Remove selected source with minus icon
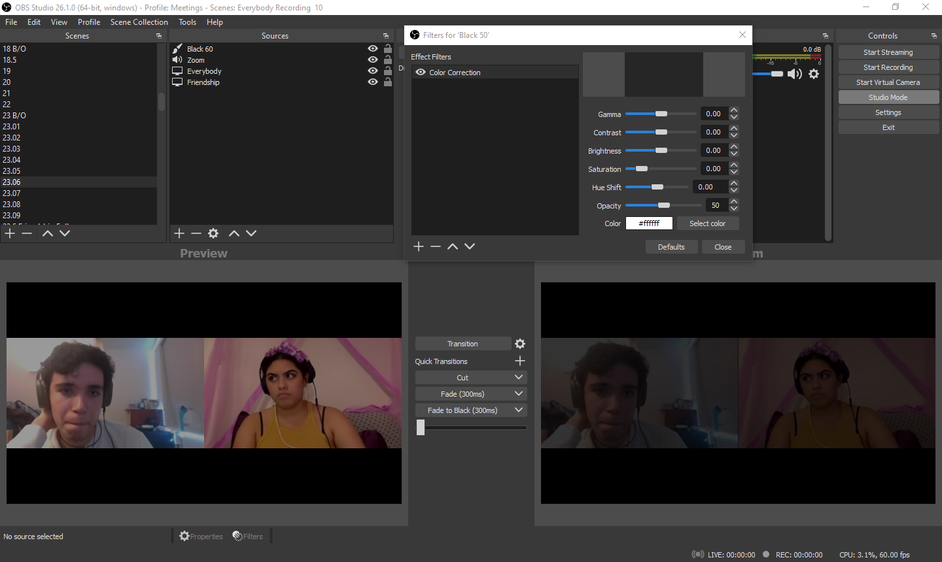This screenshot has height=562, width=942. click(196, 233)
